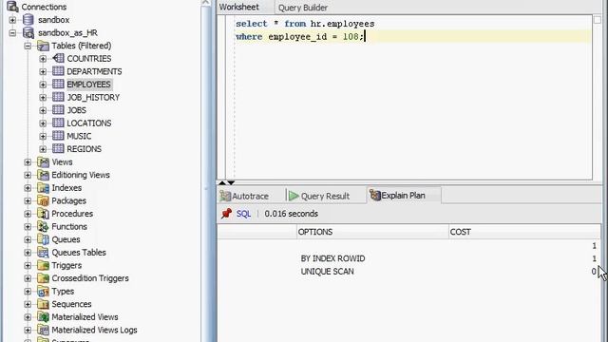Click the Triggers folder icon
608x342 pixels.
(43, 265)
